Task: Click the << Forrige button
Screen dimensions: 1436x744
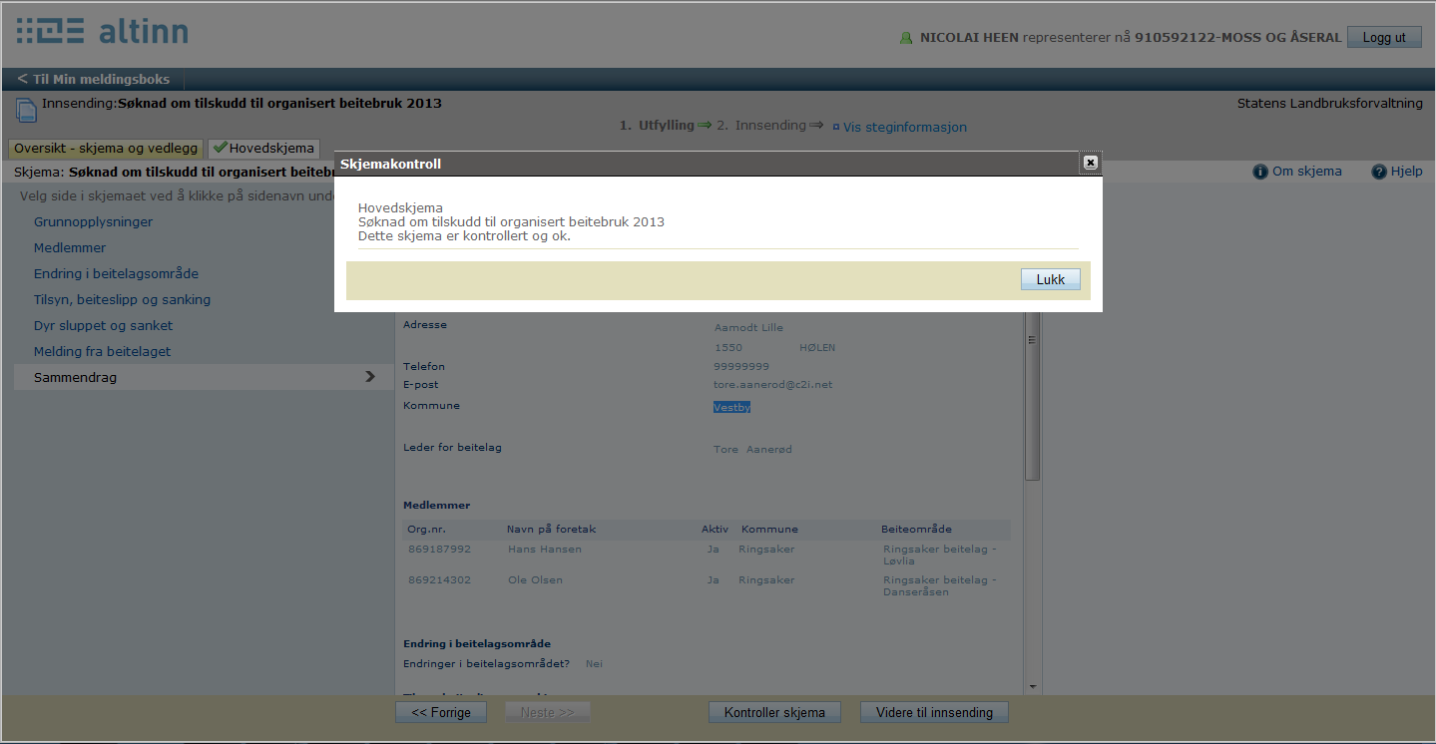Action: point(440,712)
